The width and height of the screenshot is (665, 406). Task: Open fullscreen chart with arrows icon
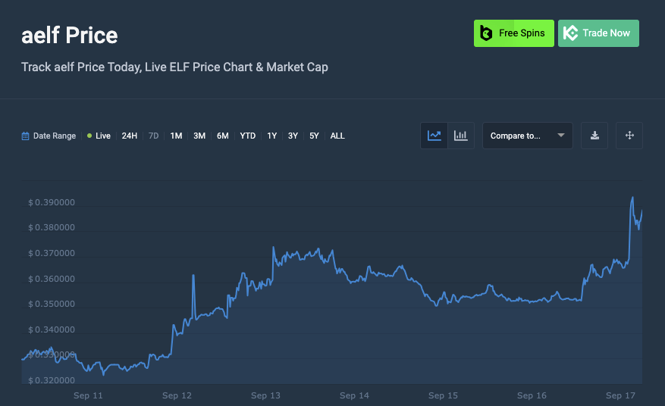click(629, 136)
